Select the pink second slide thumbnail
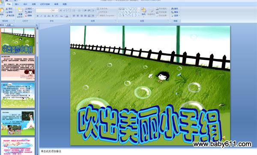This screenshot has width=257, height=155. 18,68
